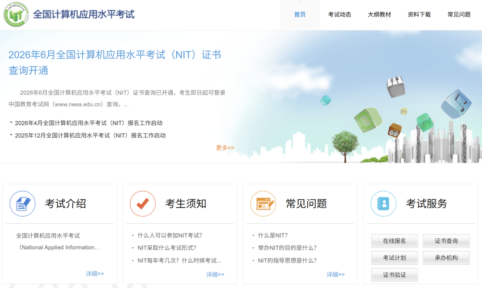The image size is (482, 288).
Task: Click the NIT logo in the header
Action: 16,14
